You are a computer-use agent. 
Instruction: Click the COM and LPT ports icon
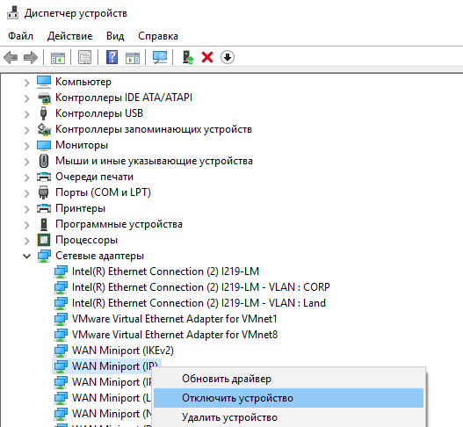tap(43, 192)
